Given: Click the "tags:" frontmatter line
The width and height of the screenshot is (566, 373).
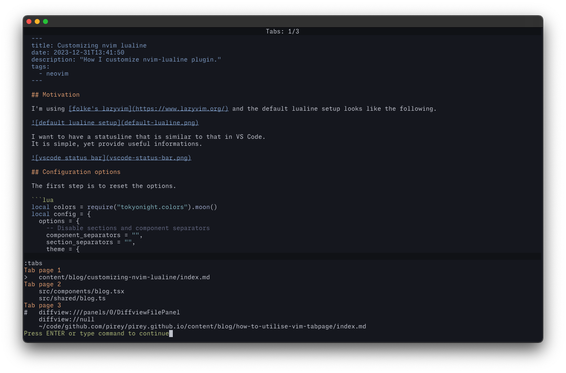Looking at the screenshot, I should 41,67.
